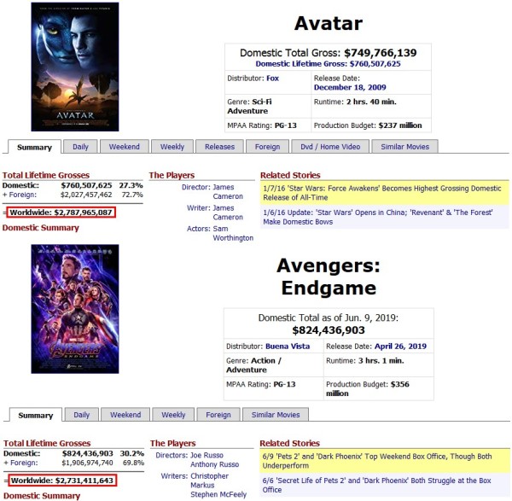Viewport: 512px width, 501px height.
Task: Open Avatar's Dvd / Home Video tab
Action: (330, 147)
